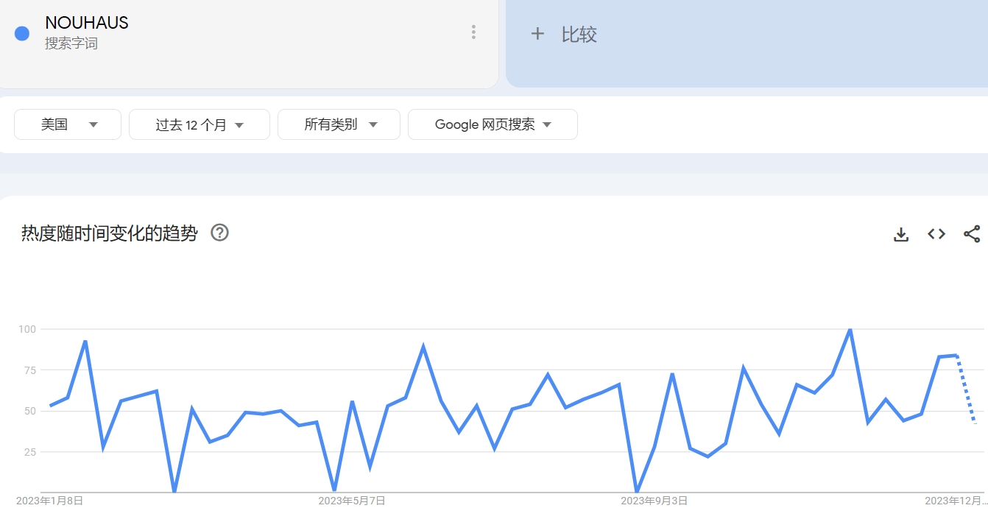Screen dimensions: 988x508
Task: Click the 搜索字词 label under NOUHAUS
Action: click(71, 43)
